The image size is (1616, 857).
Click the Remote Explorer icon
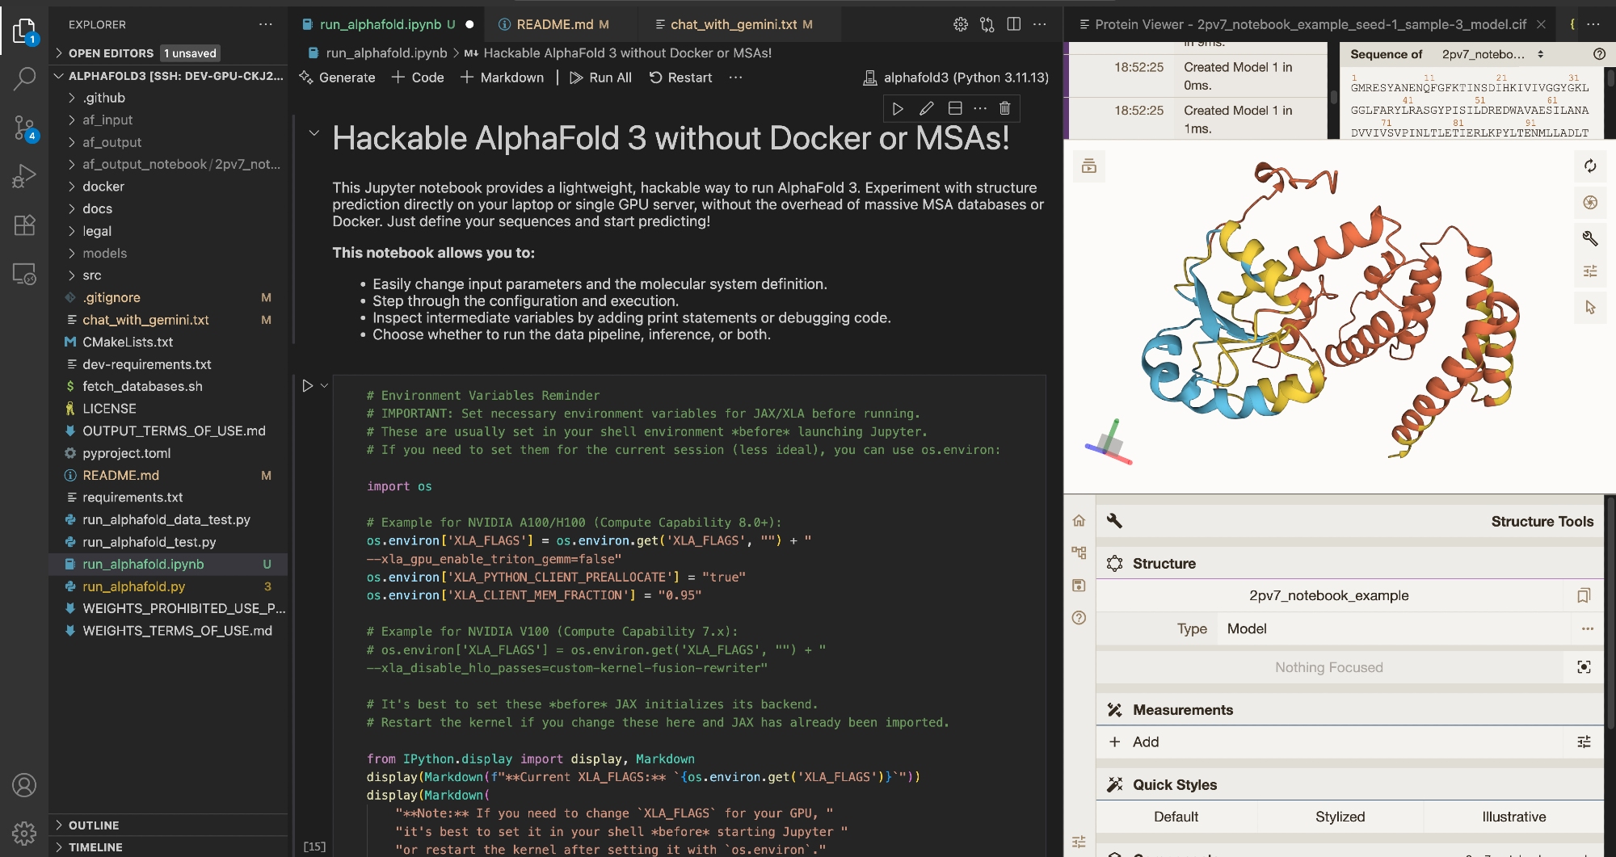pyautogui.click(x=24, y=275)
